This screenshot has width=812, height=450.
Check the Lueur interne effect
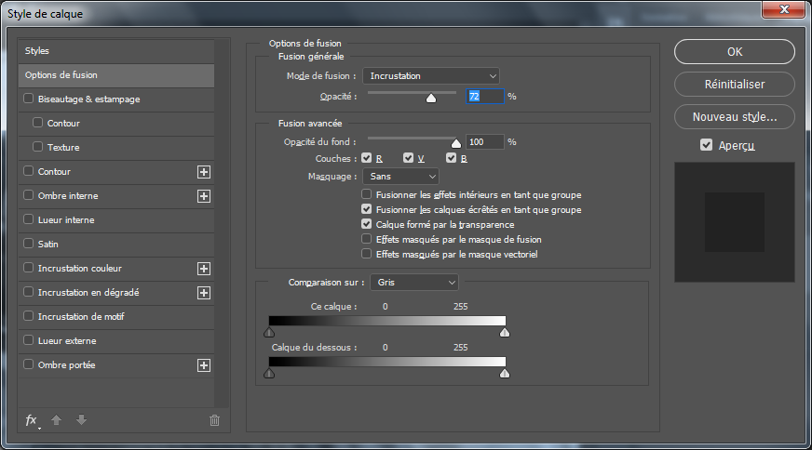click(x=29, y=219)
